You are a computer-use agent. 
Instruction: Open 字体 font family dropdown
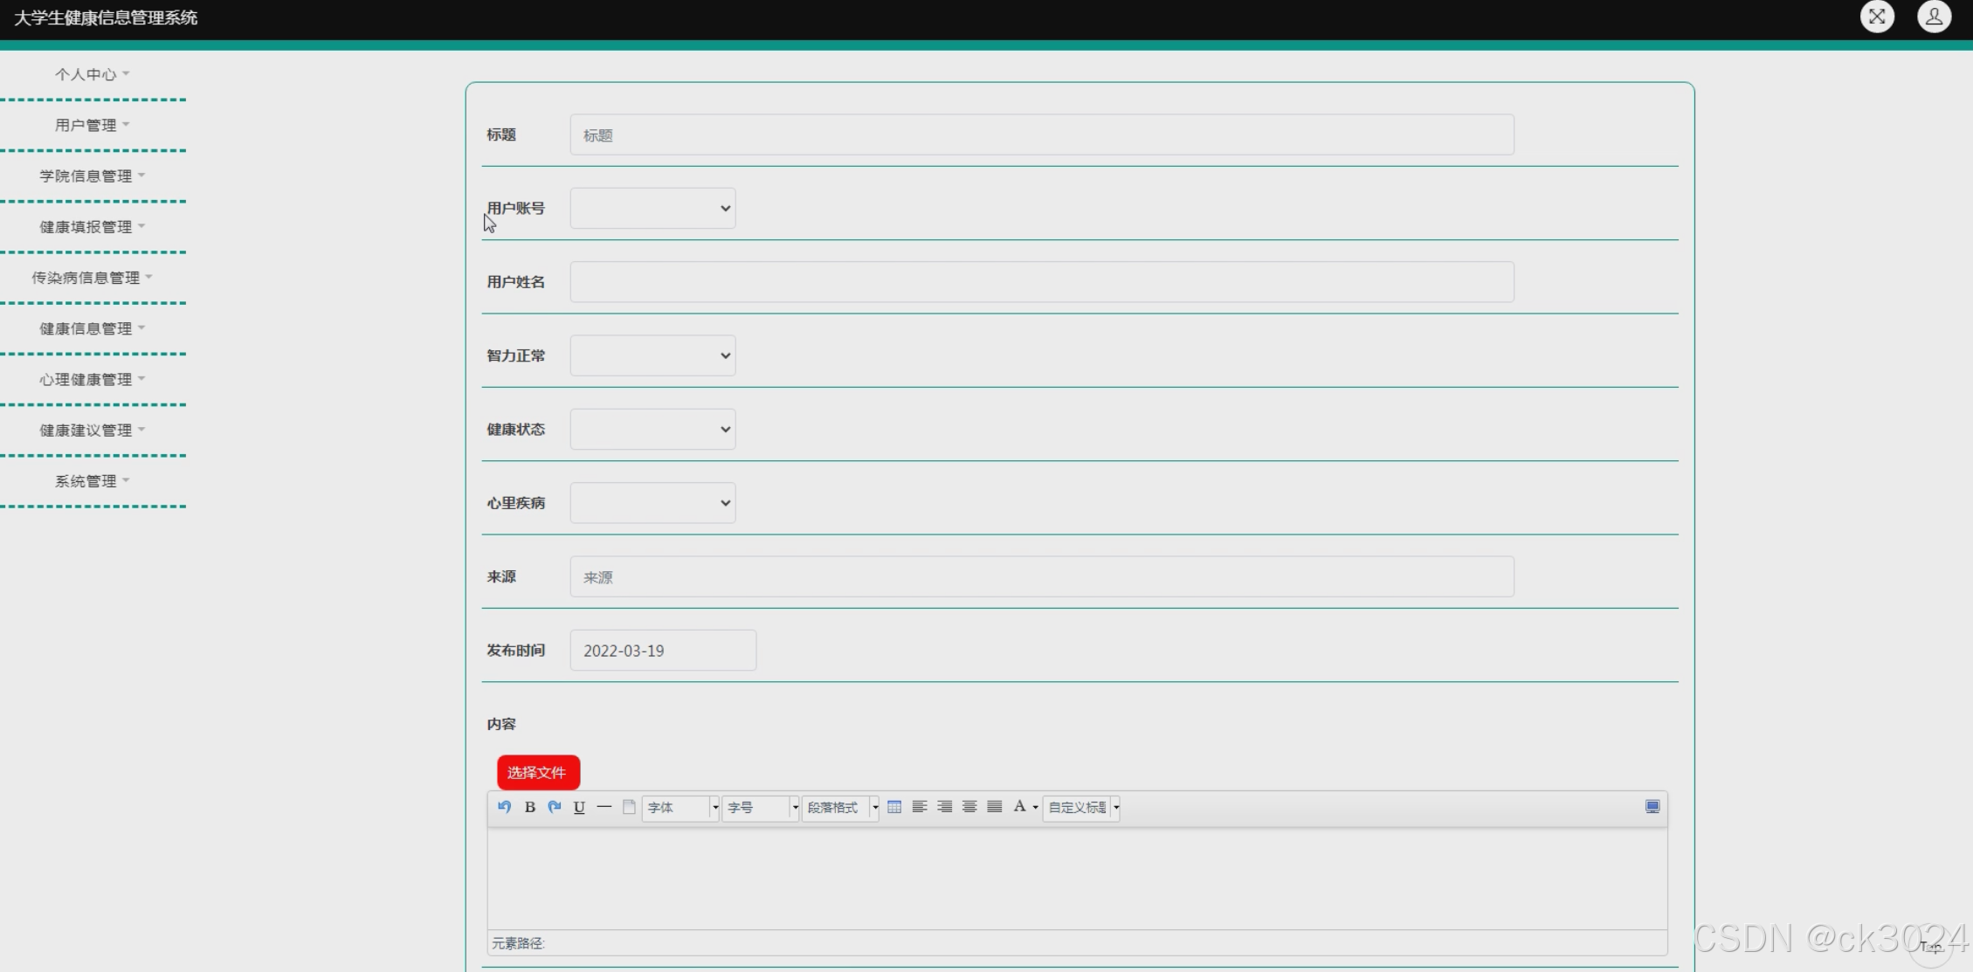(680, 808)
